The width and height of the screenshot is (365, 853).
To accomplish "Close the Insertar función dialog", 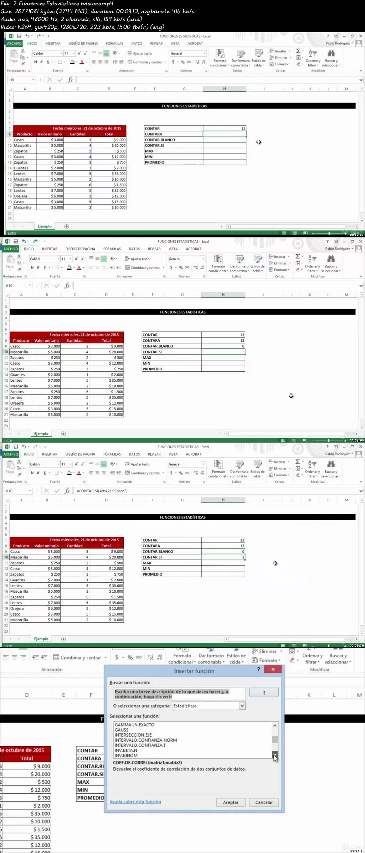I will pyautogui.click(x=273, y=669).
